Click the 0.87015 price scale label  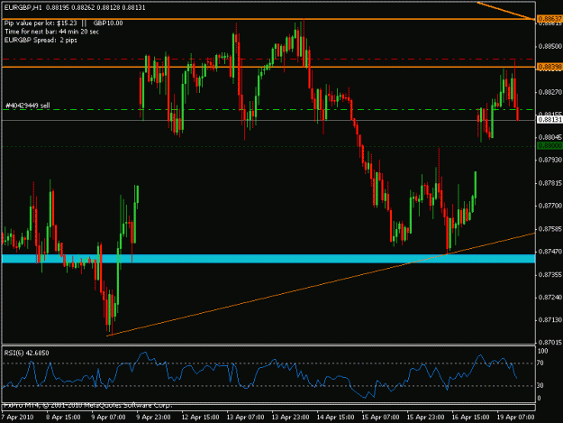click(550, 343)
